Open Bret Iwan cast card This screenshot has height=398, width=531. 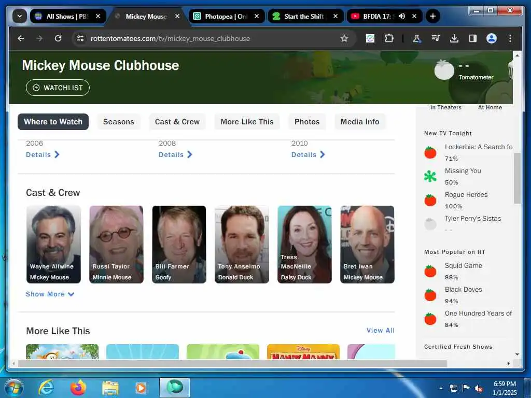(368, 245)
